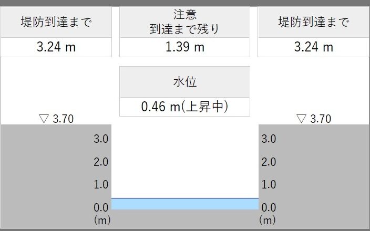The height and width of the screenshot is (231, 370).
Task: Click the left bank 堤防到達まで header
Action: 56,23
